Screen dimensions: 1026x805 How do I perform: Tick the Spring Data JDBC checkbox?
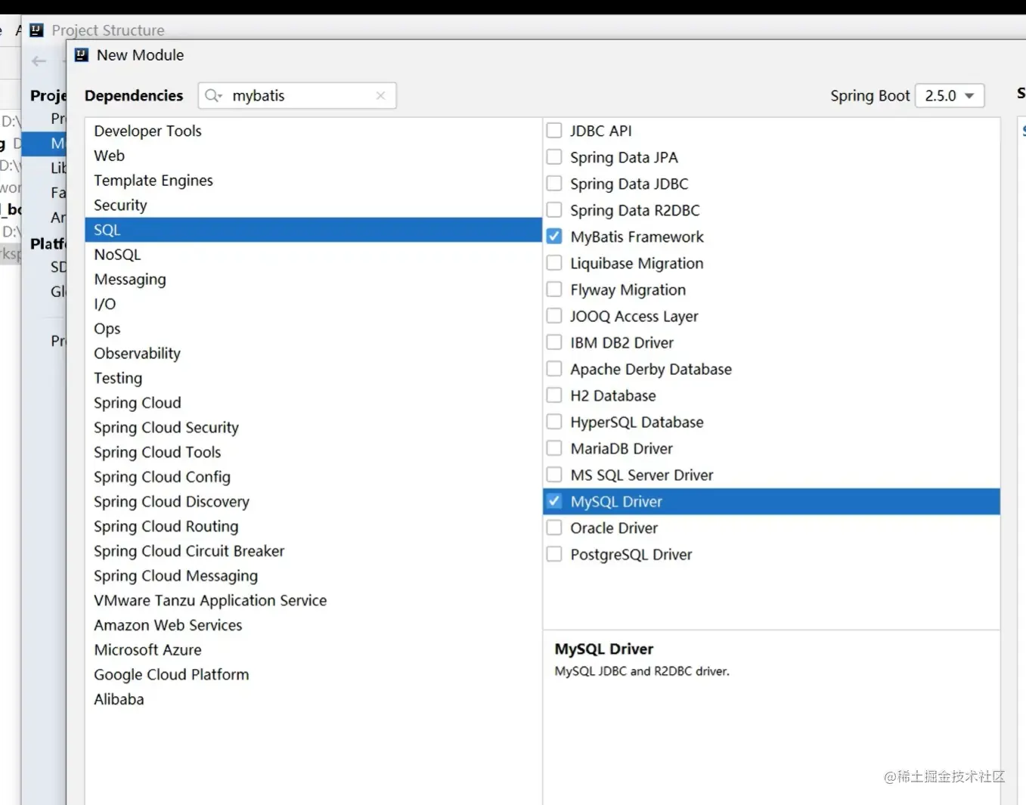(x=554, y=184)
